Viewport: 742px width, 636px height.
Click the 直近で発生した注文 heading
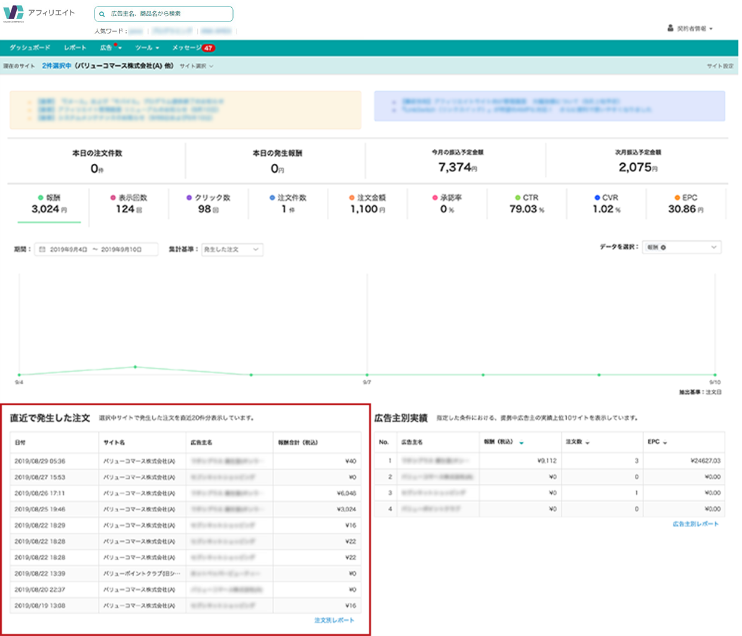(x=50, y=418)
